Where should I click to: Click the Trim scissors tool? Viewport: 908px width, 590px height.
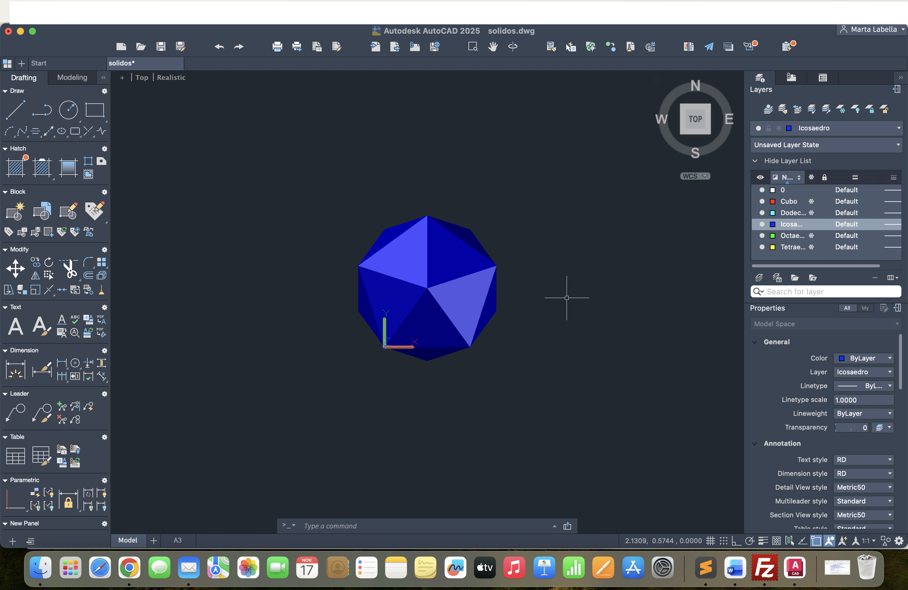point(70,269)
